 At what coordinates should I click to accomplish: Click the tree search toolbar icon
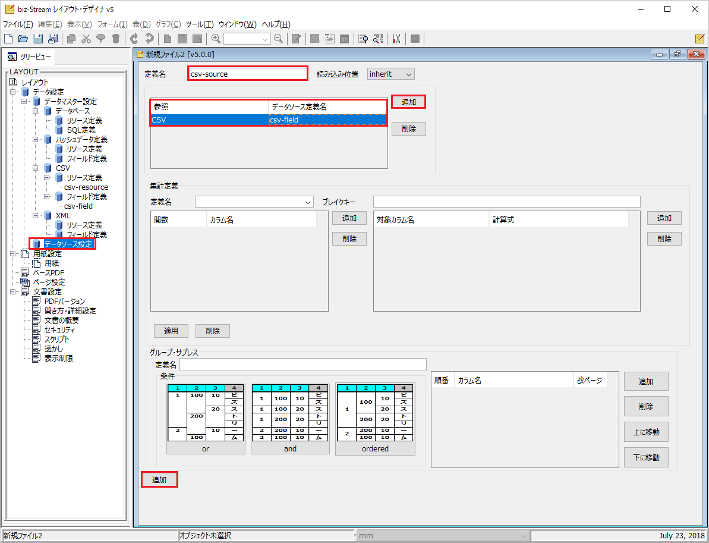point(378,39)
